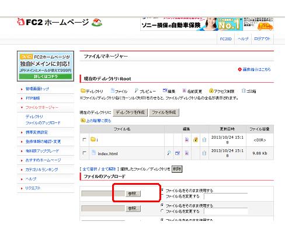Click the first upload file path field
Viewport: 299px width, 225px height.
(x=103, y=194)
